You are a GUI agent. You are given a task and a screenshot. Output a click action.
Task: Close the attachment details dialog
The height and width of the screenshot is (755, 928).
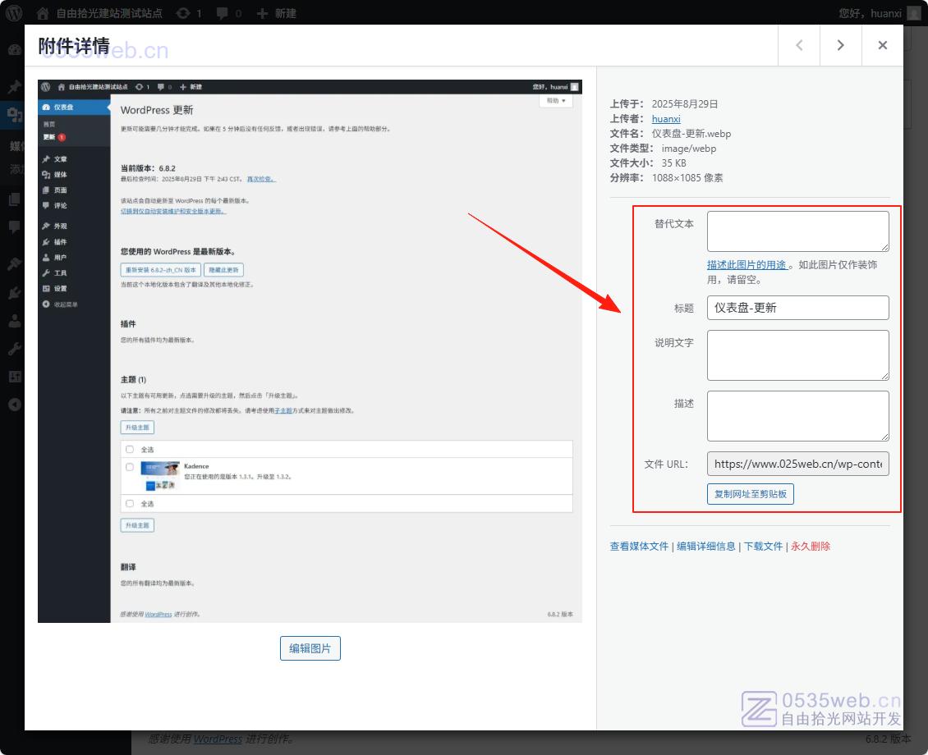882,45
